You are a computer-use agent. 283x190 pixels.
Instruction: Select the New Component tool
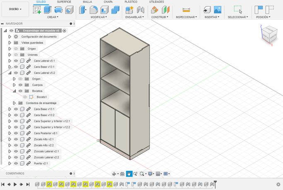[x=130, y=10]
